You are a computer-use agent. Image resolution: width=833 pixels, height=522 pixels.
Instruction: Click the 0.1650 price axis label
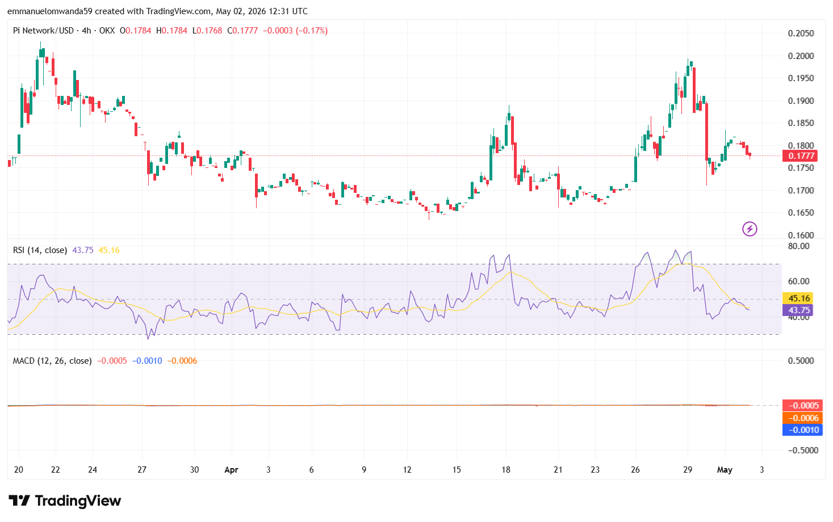point(801,213)
